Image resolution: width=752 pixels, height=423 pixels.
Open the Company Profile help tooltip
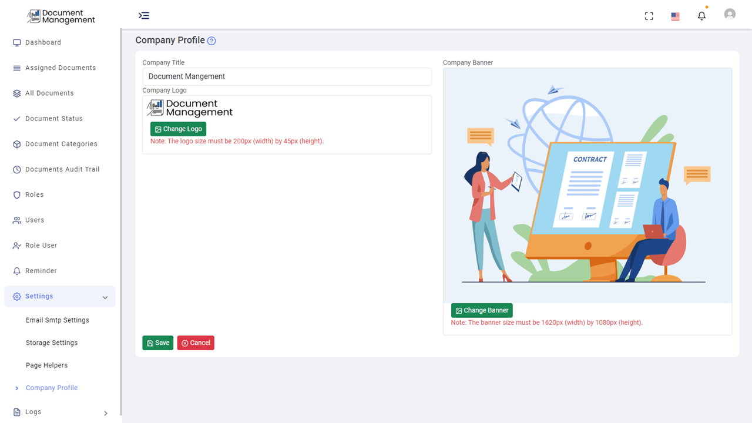click(211, 40)
